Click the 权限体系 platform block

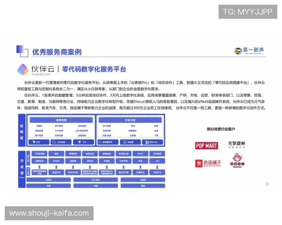coord(140,172)
